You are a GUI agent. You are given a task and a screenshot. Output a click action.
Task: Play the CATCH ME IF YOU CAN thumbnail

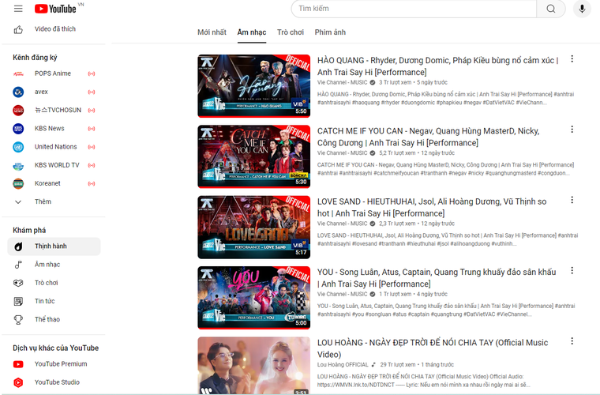point(253,156)
